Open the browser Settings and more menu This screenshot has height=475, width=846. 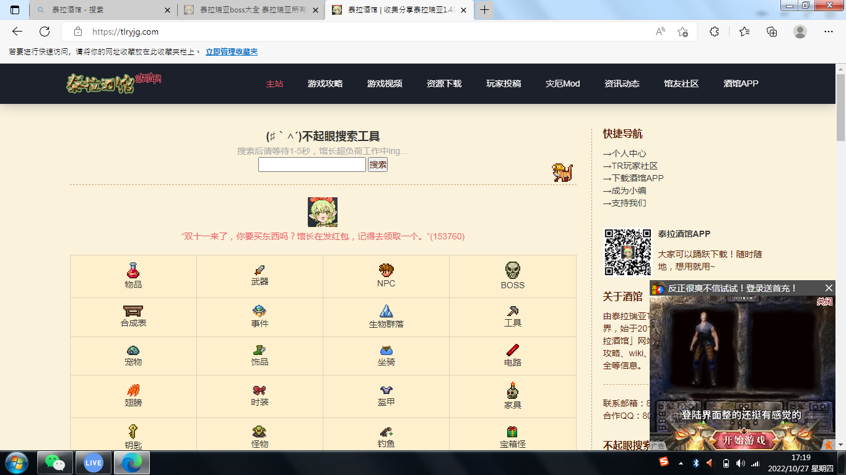point(829,32)
